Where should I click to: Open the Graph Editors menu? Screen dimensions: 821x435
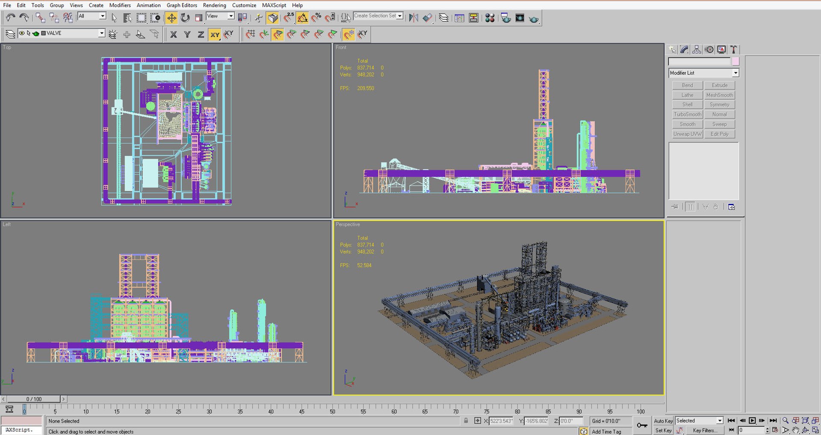182,5
